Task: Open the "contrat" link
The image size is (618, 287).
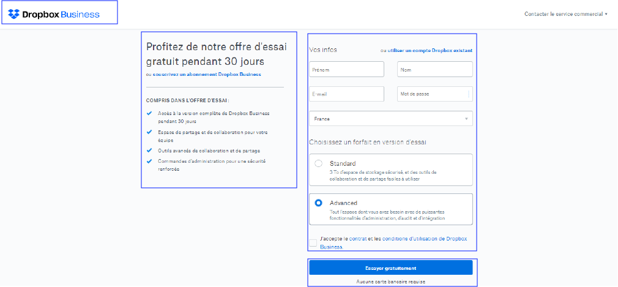Action: pyautogui.click(x=357, y=239)
